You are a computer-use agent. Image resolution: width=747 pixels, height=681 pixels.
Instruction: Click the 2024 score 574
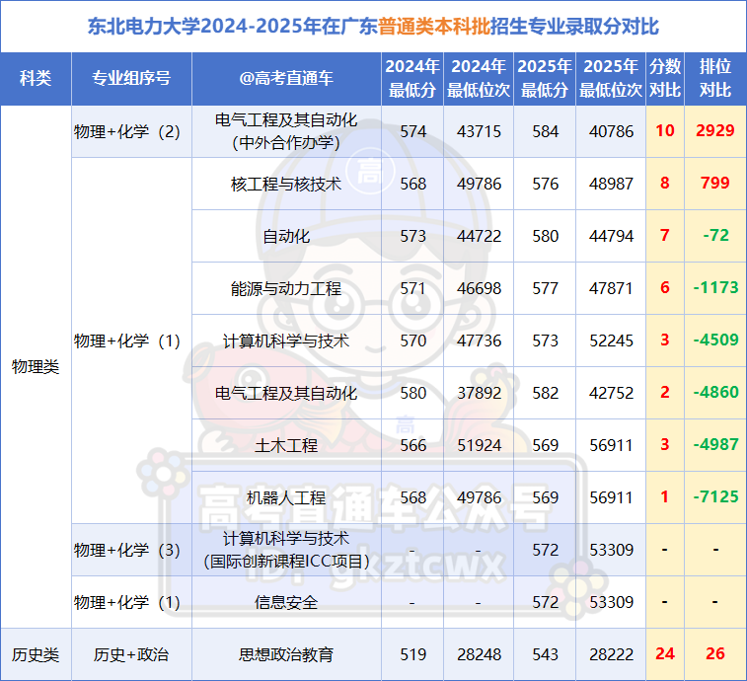tap(413, 131)
